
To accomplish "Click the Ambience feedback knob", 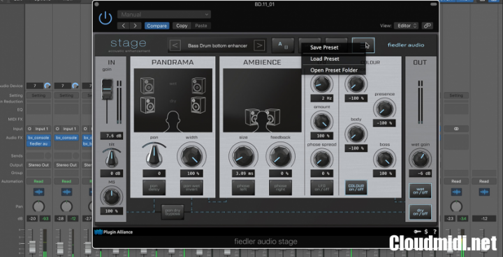I will (x=280, y=156).
